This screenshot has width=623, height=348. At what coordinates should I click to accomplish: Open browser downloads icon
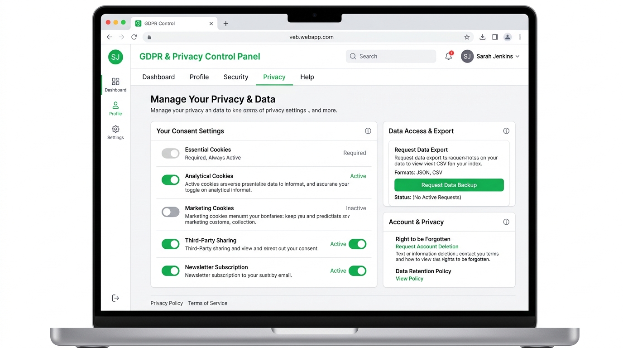tap(483, 37)
